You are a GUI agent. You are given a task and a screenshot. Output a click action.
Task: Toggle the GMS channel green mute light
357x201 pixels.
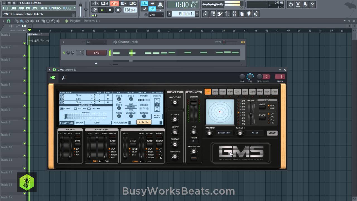point(64,52)
